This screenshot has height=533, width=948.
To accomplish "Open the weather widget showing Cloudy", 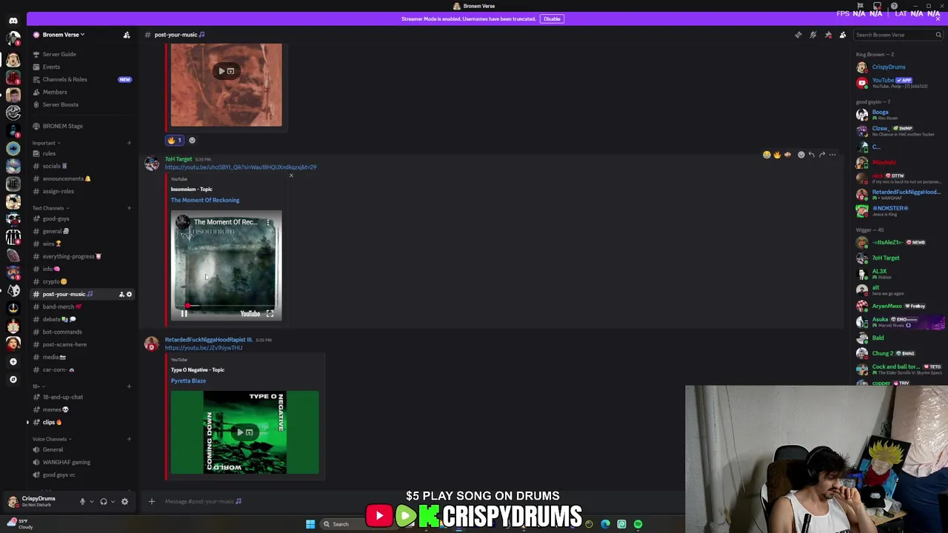I will 19,524.
